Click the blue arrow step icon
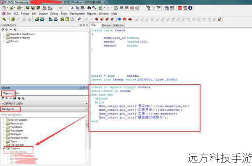Screen dimensions: 252x166 [119, 19]
